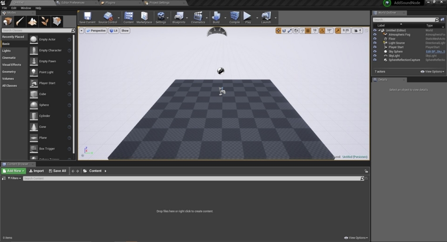
Task: Click the World Outliner search field
Action: pos(406,20)
